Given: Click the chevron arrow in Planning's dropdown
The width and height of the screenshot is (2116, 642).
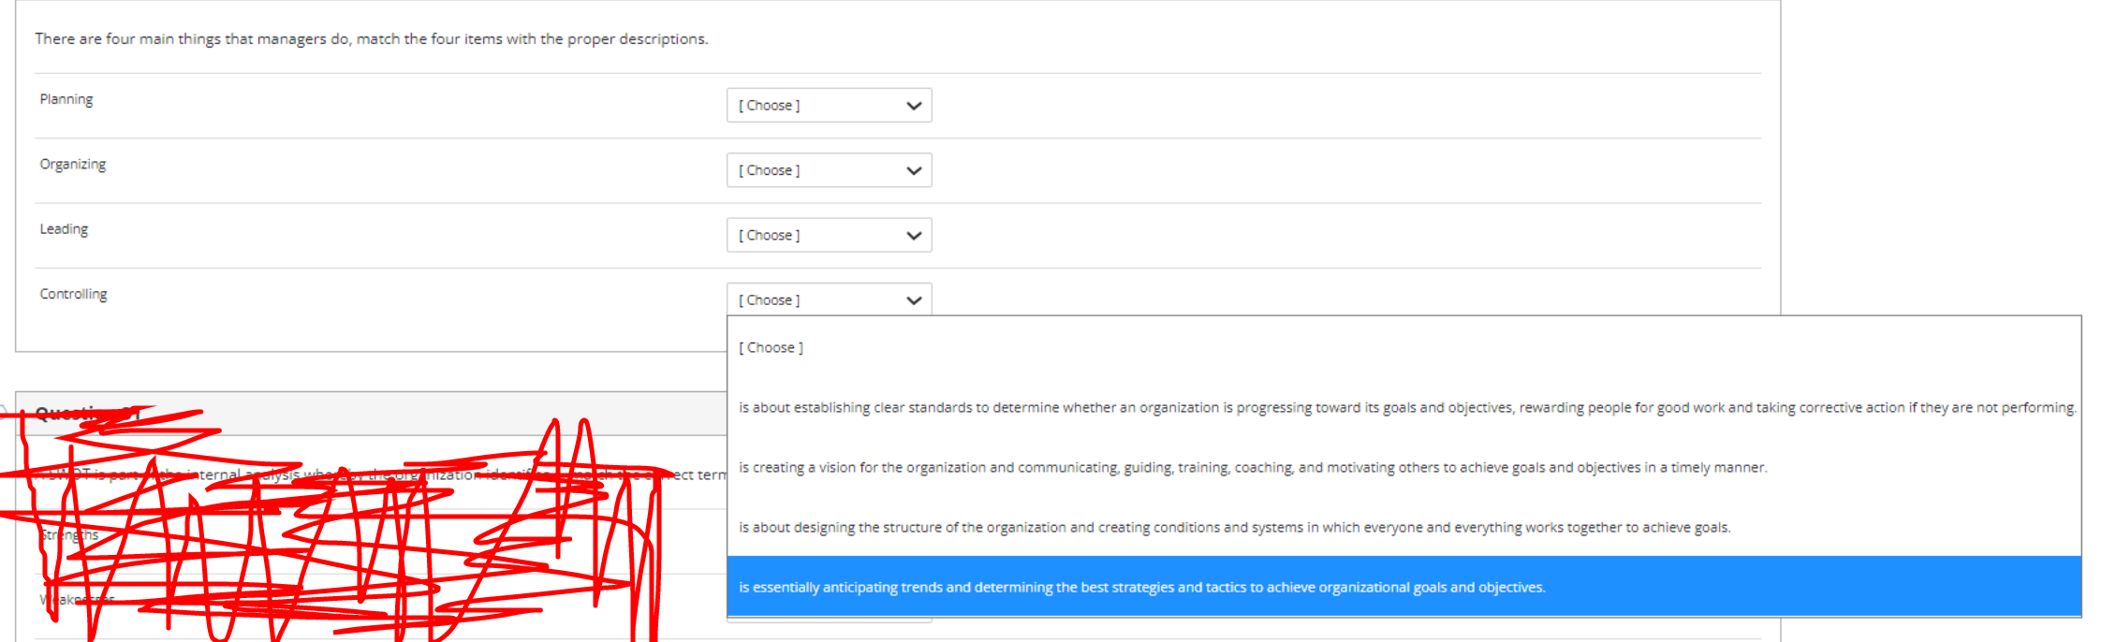Looking at the screenshot, I should (914, 106).
